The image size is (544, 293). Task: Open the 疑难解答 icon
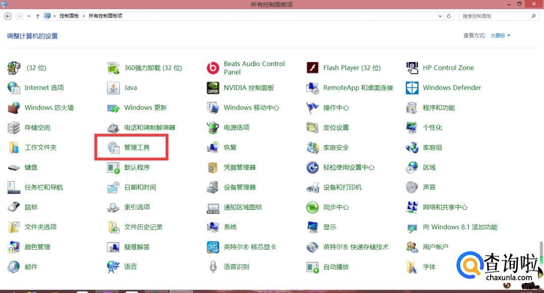tap(113, 247)
